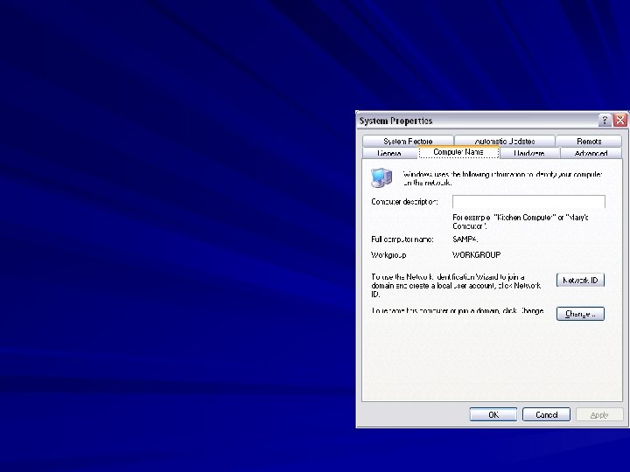Click the Network ID button
Screen dimensions: 630x472
580,281
